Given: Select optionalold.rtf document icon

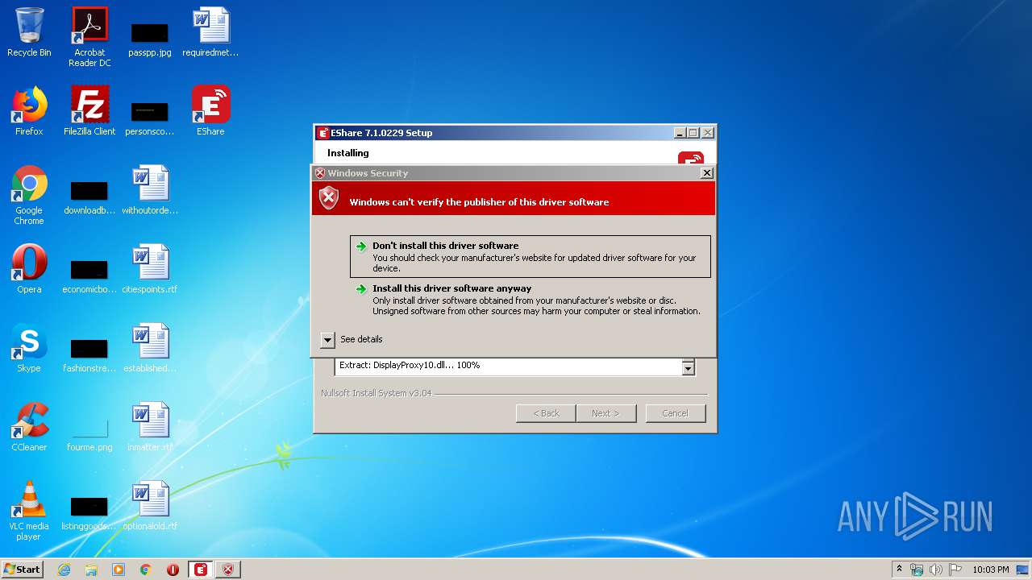Looking at the screenshot, I should coord(150,506).
